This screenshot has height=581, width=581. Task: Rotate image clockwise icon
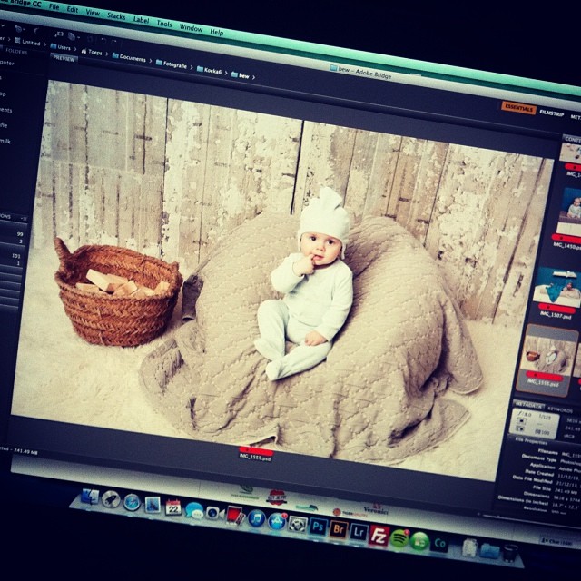[x=114, y=42]
